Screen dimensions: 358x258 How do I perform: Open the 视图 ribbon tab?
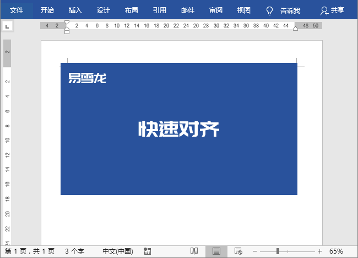[244, 10]
